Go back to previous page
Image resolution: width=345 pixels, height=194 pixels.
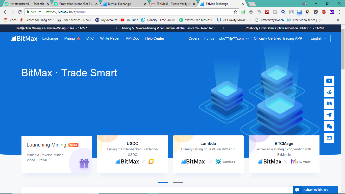click(6, 12)
